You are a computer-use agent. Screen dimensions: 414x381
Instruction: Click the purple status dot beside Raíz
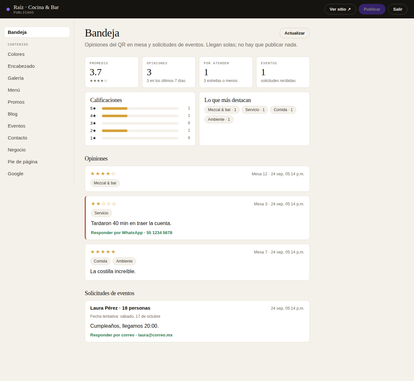[8, 9]
